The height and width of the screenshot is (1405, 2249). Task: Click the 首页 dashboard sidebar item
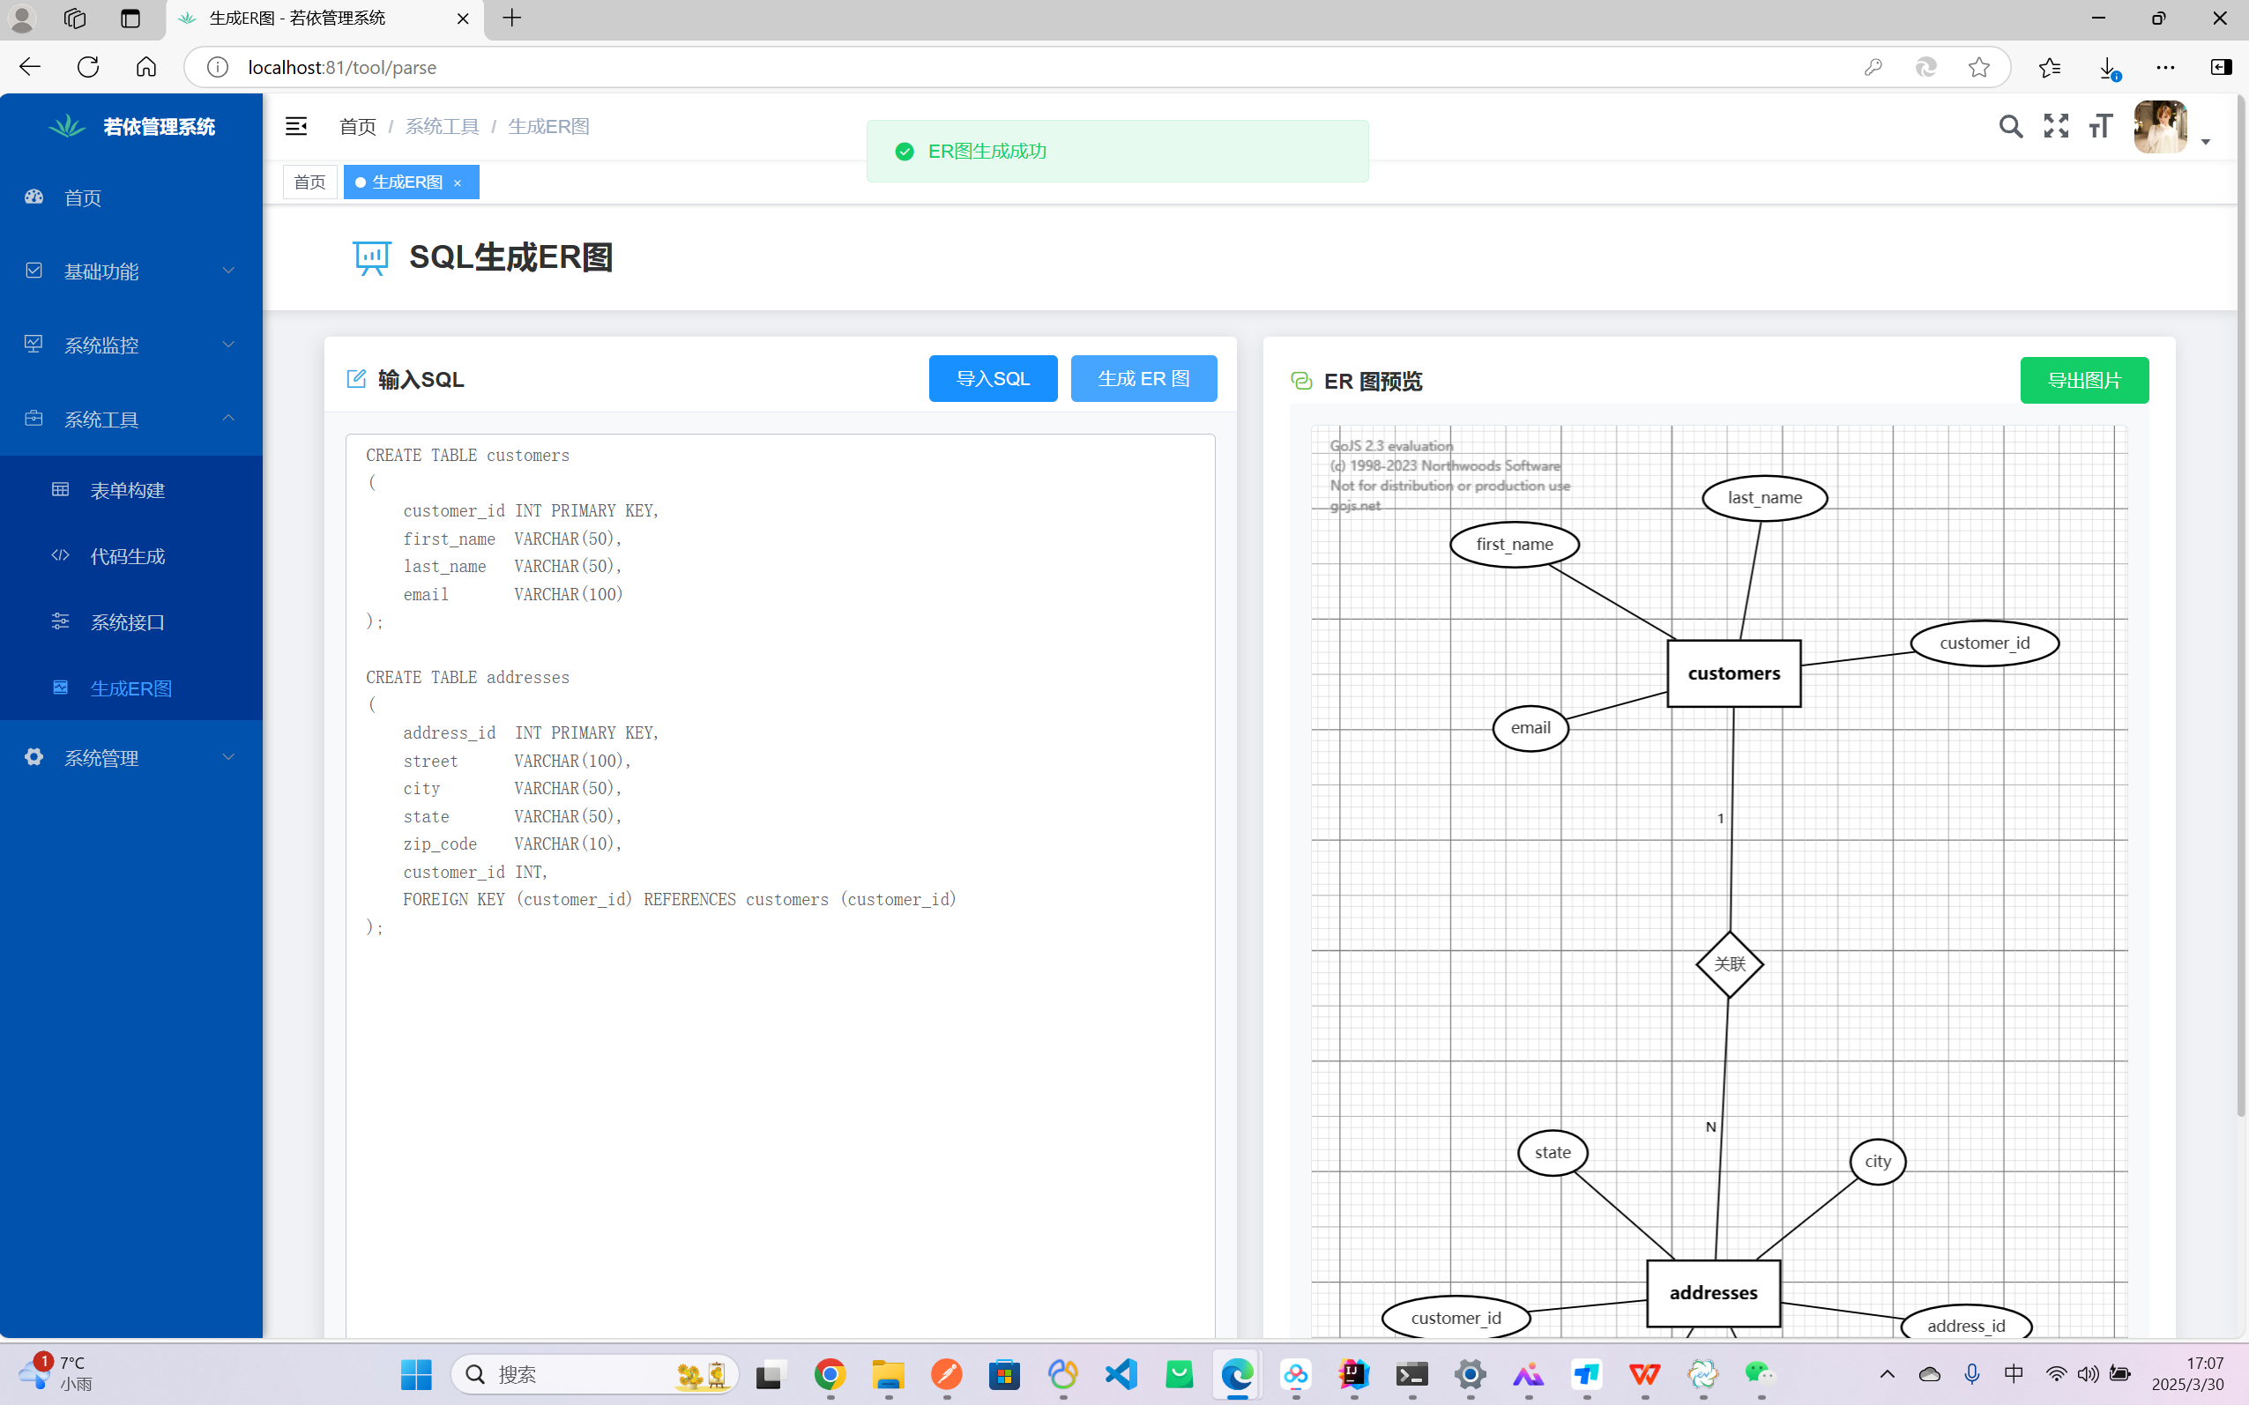tap(83, 198)
